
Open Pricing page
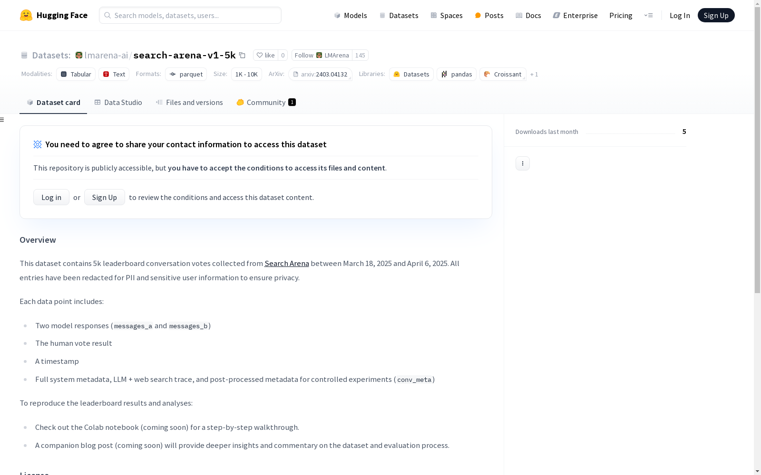621,15
